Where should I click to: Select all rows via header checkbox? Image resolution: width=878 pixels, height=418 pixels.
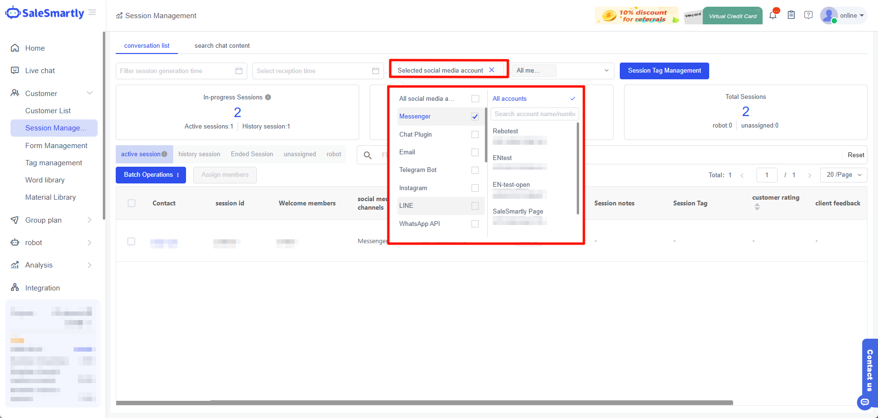(x=132, y=203)
